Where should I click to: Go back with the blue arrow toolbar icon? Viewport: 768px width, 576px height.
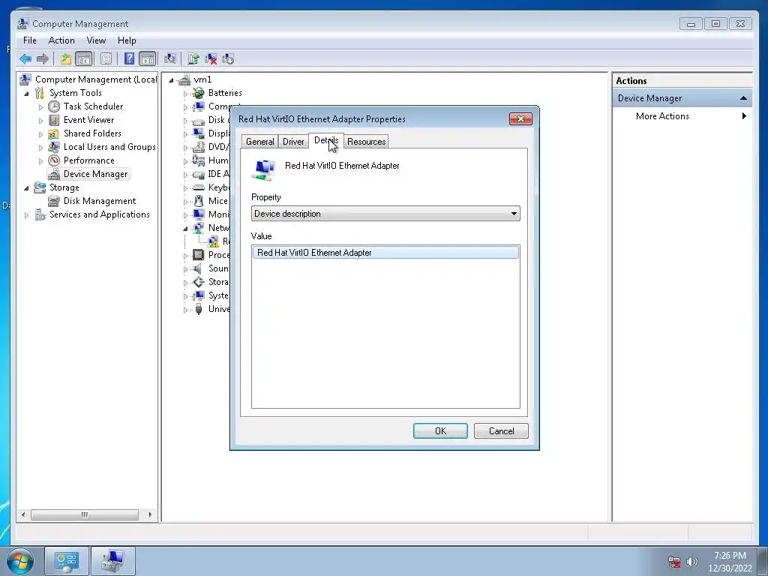pyautogui.click(x=25, y=59)
